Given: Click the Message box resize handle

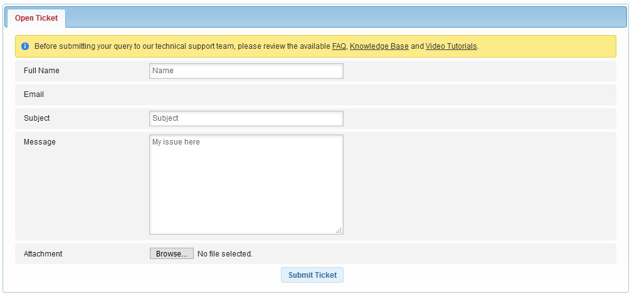Looking at the screenshot, I should coord(339,230).
